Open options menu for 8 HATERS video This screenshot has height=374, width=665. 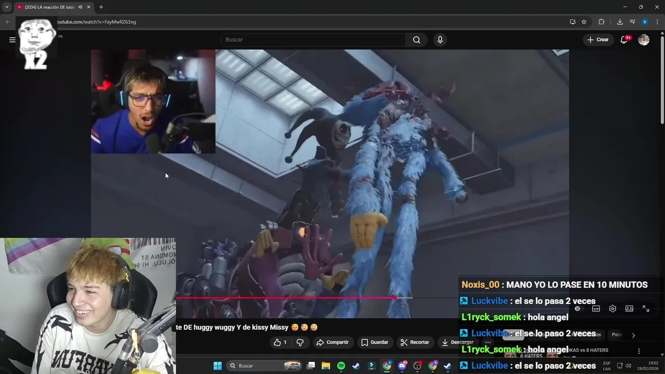639,351
